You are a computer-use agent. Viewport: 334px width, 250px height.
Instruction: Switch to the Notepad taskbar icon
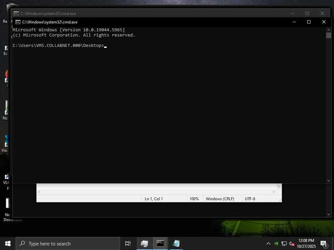click(x=176, y=243)
